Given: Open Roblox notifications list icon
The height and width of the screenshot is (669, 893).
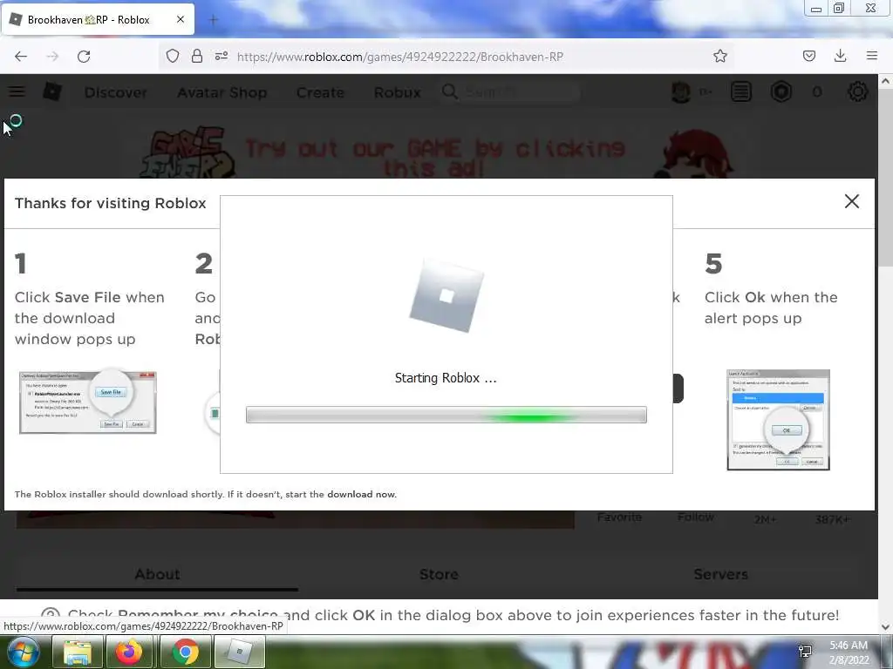Looking at the screenshot, I should (x=741, y=91).
